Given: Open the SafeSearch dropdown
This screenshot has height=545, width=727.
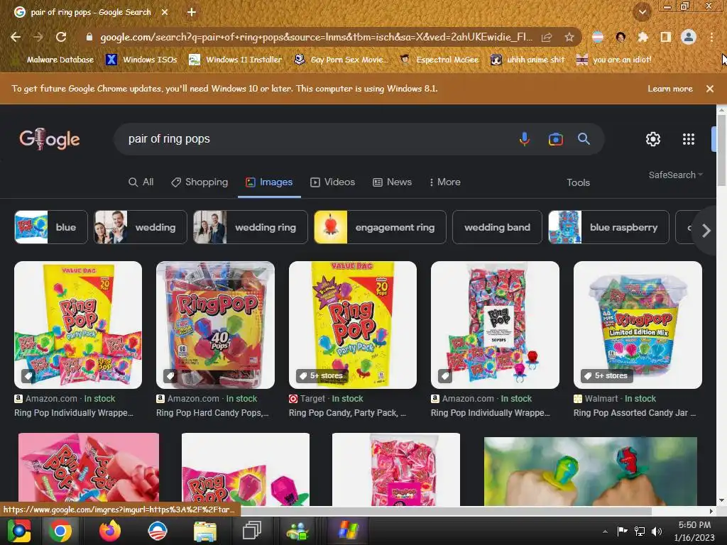Looking at the screenshot, I should tap(676, 175).
